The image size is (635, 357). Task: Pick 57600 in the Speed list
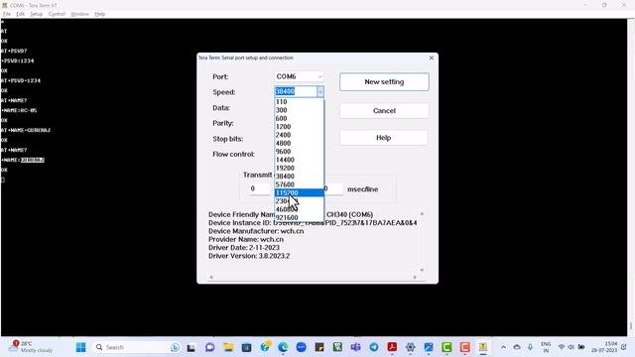(299, 184)
